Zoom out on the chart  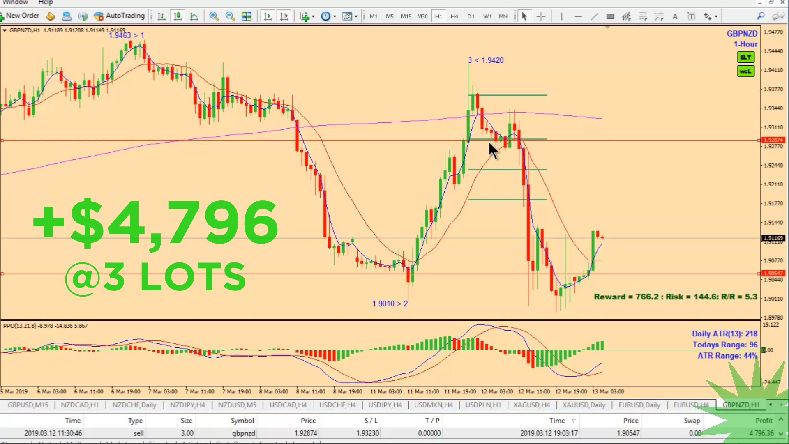[x=230, y=16]
